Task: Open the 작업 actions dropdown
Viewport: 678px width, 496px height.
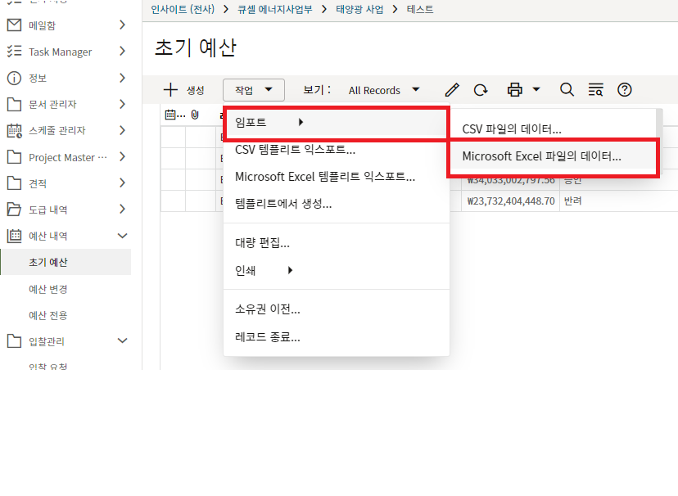Action: pyautogui.click(x=253, y=90)
